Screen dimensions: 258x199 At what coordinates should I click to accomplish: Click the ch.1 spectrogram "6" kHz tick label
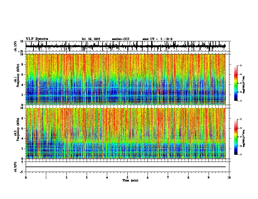[x=23, y=74]
